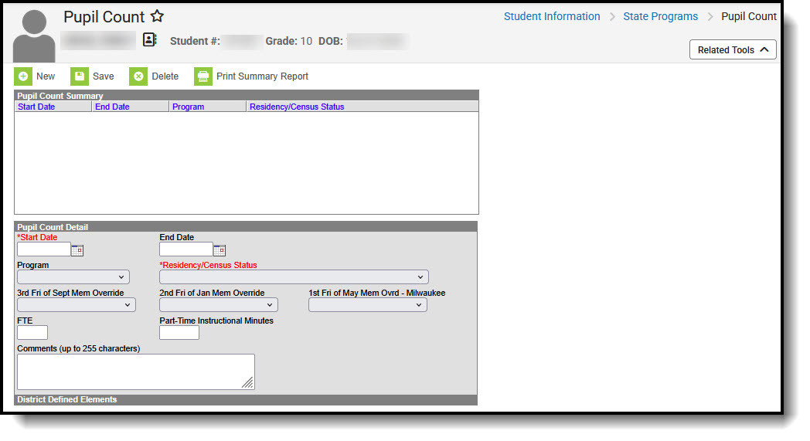The image size is (810, 441).
Task: Open 1st Fri of May Mem Ovrd dropdown
Action: click(x=368, y=305)
